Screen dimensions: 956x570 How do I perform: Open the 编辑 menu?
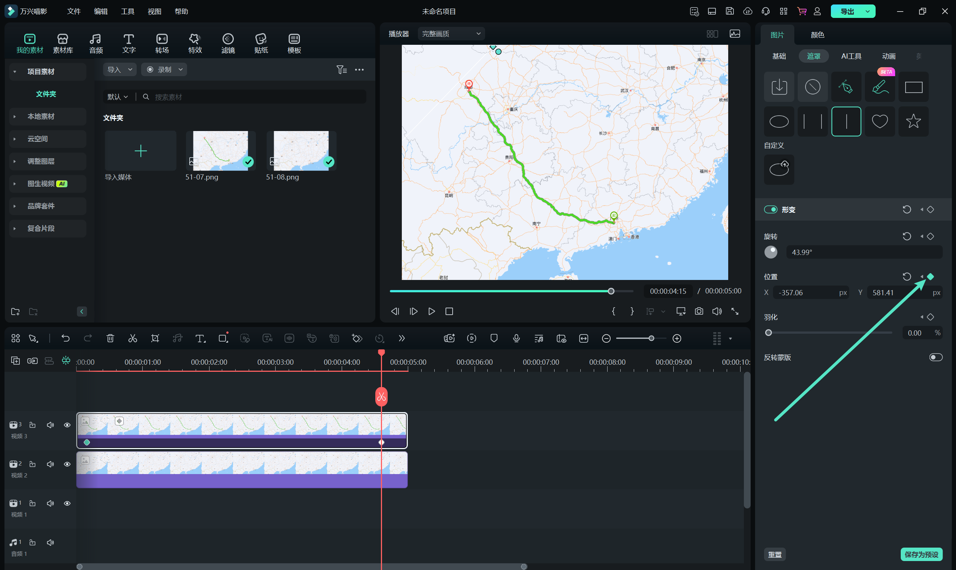coord(101,12)
